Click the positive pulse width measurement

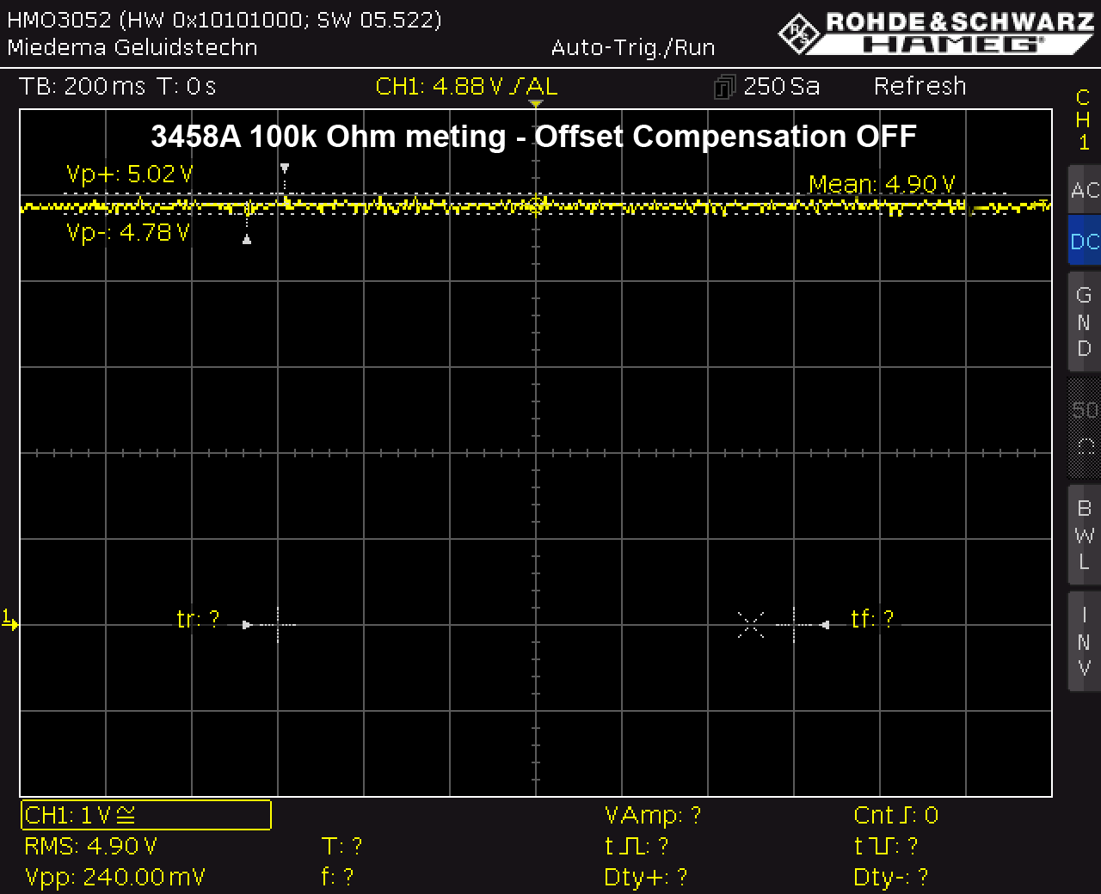(637, 847)
